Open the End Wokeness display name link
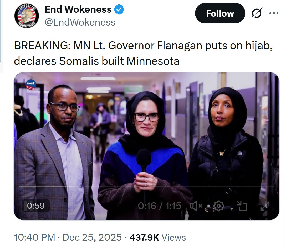The image size is (286, 249). (78, 9)
